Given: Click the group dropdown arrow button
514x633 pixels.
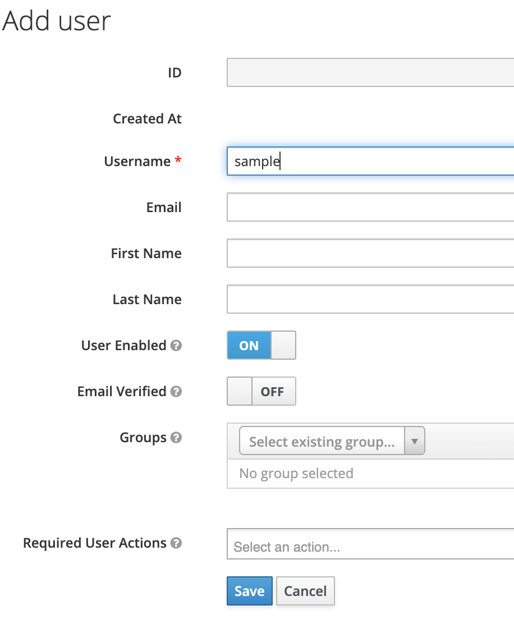Looking at the screenshot, I should [x=414, y=442].
